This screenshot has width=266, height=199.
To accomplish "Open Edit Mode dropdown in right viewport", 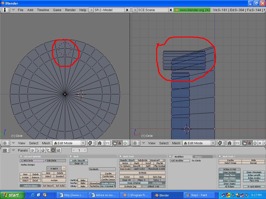I will tap(199, 143).
